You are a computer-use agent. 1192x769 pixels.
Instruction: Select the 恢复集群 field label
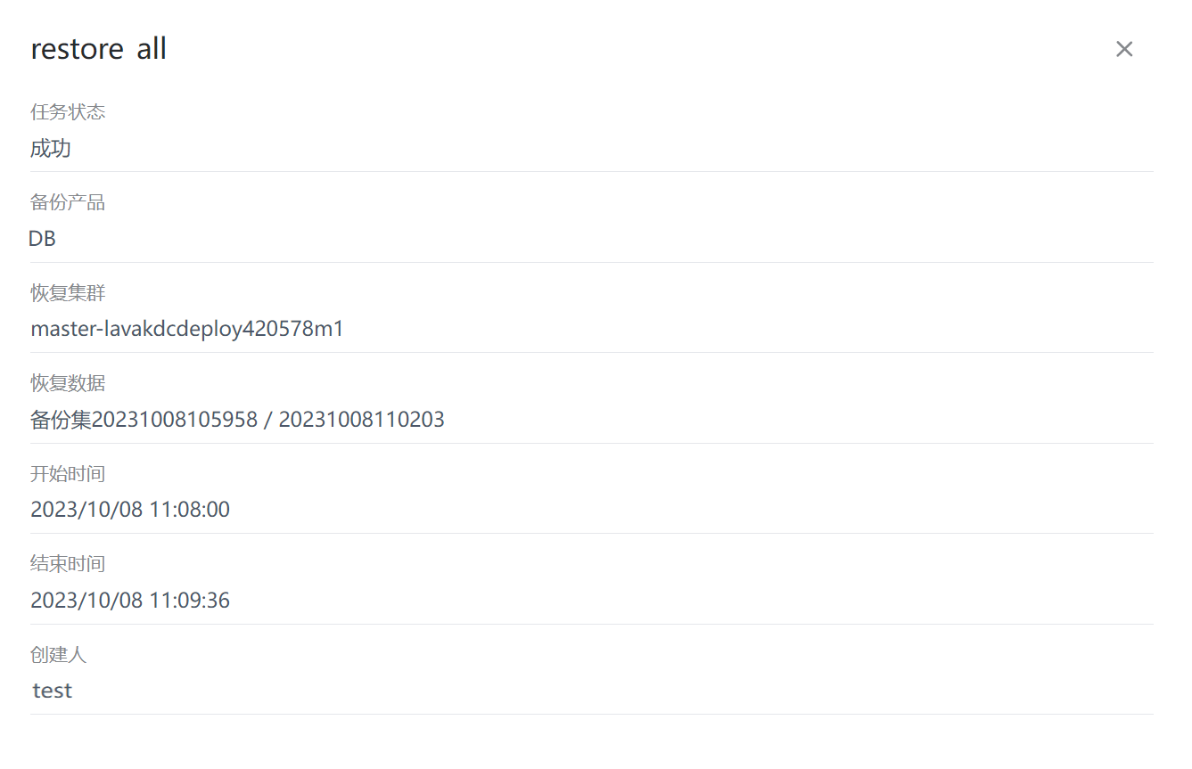click(x=68, y=293)
